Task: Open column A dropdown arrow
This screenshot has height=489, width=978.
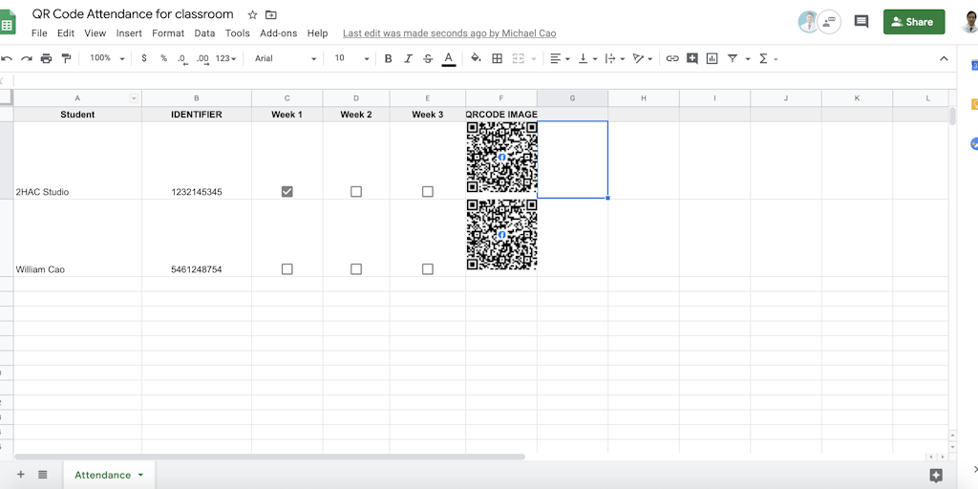Action: [134, 98]
